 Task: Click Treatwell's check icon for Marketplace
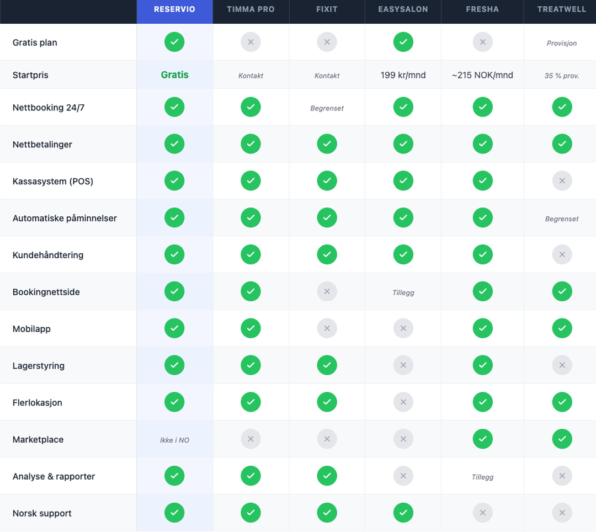coord(562,439)
